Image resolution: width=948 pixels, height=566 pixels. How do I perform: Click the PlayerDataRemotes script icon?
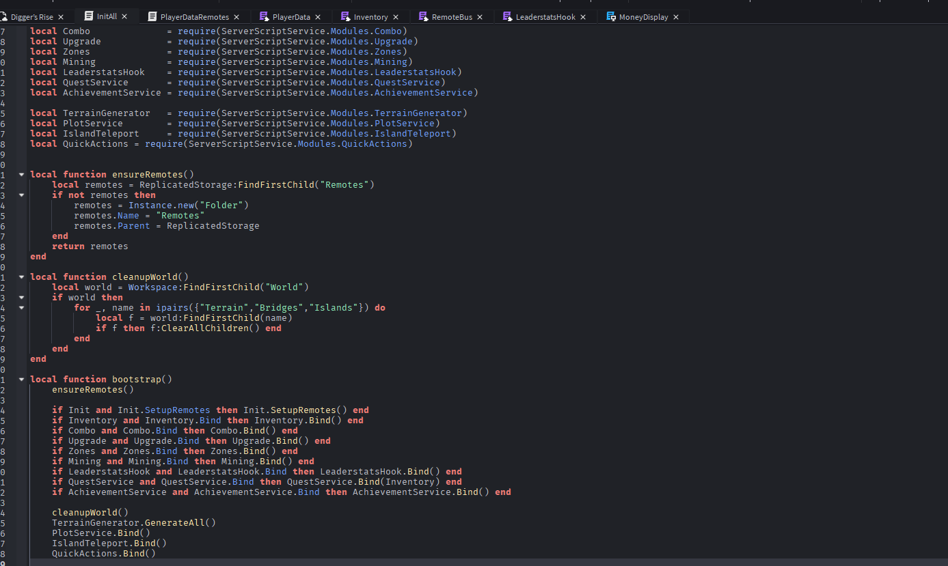point(152,17)
